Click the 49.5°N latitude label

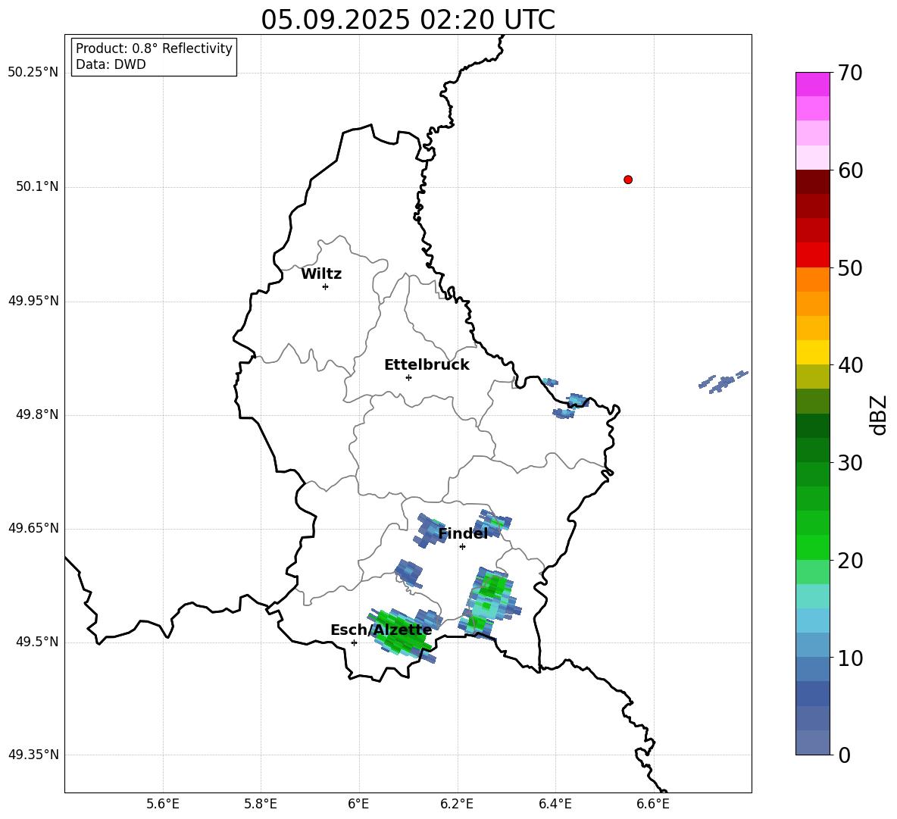tap(37, 642)
